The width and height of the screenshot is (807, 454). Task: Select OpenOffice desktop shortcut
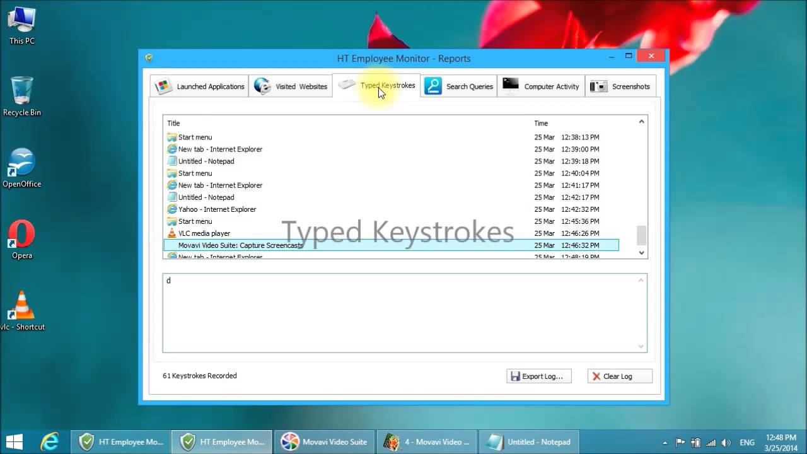22,168
